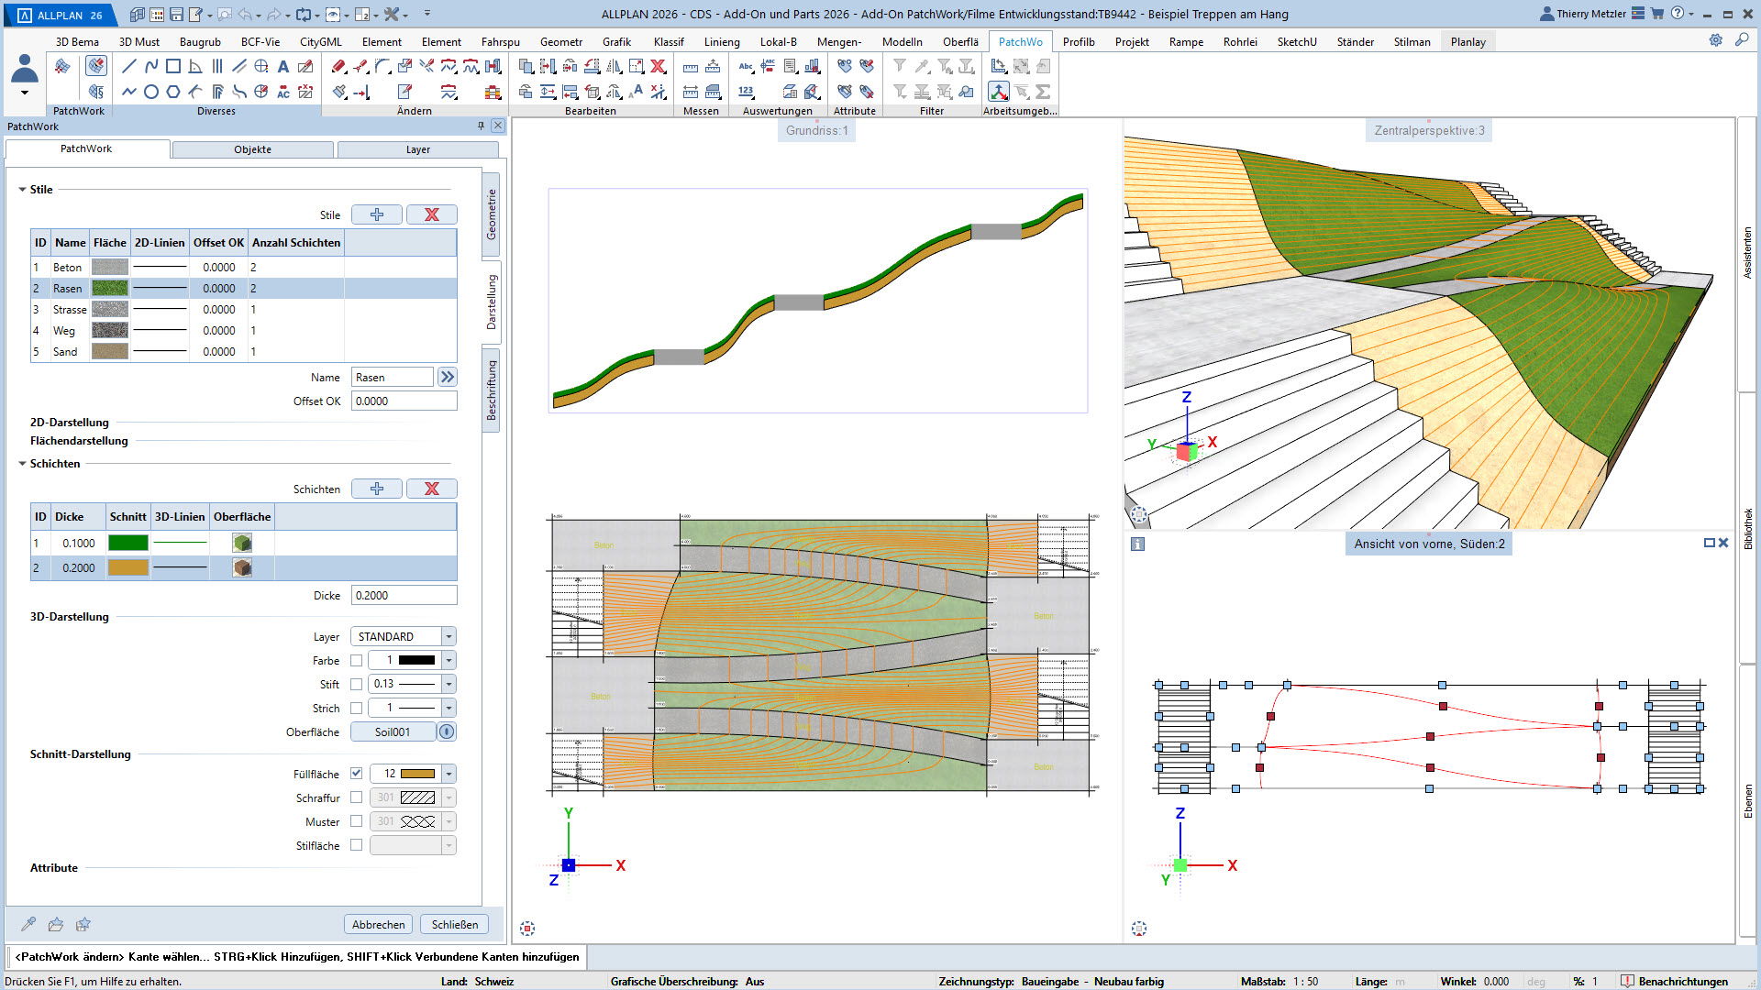1761x990 pixels.
Task: Add a new style with plus button
Action: coord(377,214)
